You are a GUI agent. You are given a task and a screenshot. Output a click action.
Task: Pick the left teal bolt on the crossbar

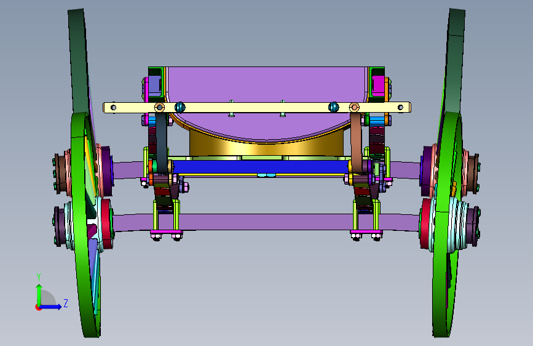[180, 107]
